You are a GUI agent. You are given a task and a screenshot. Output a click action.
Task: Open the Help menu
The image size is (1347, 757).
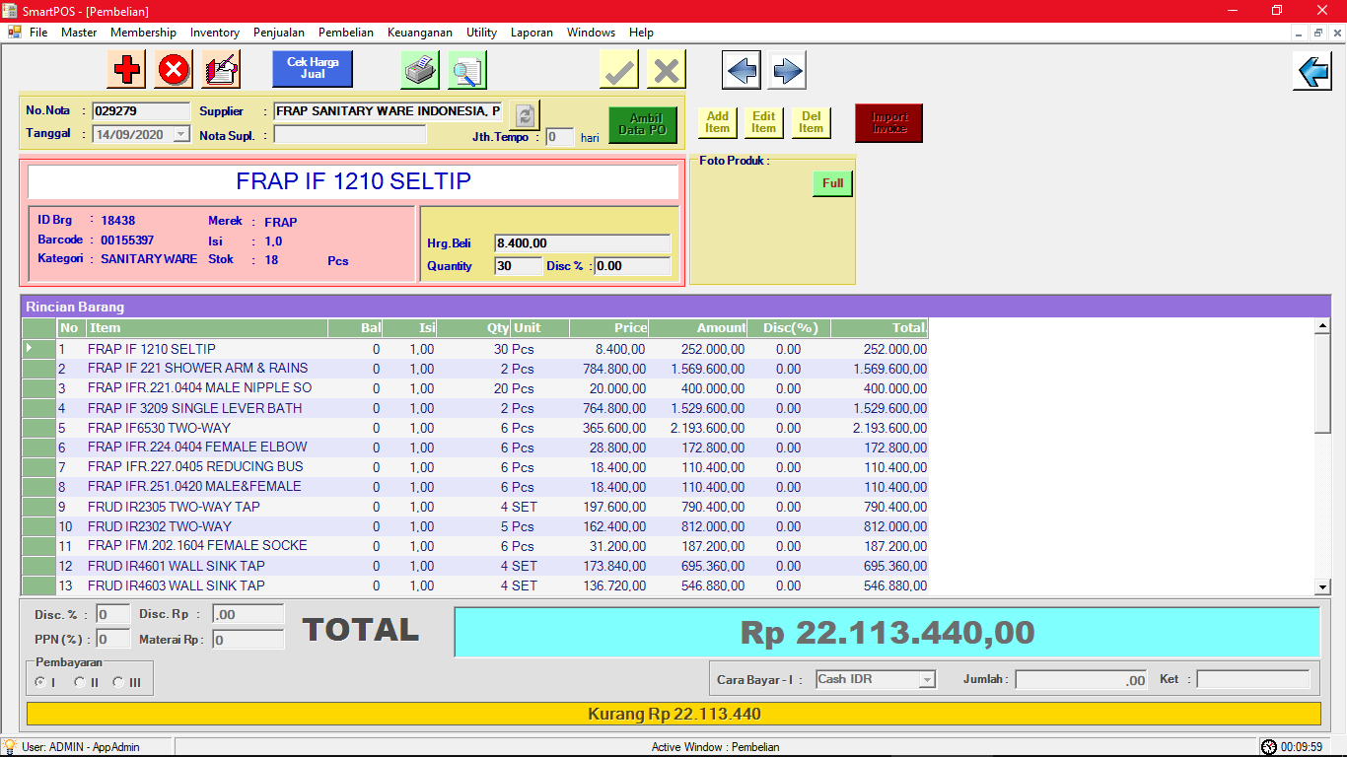click(641, 33)
